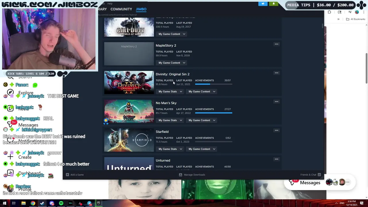Expand My Game Content for Starfield
This screenshot has width=368, height=207.
[202, 149]
